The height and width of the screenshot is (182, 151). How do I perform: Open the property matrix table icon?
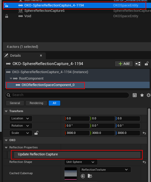click(135, 95)
